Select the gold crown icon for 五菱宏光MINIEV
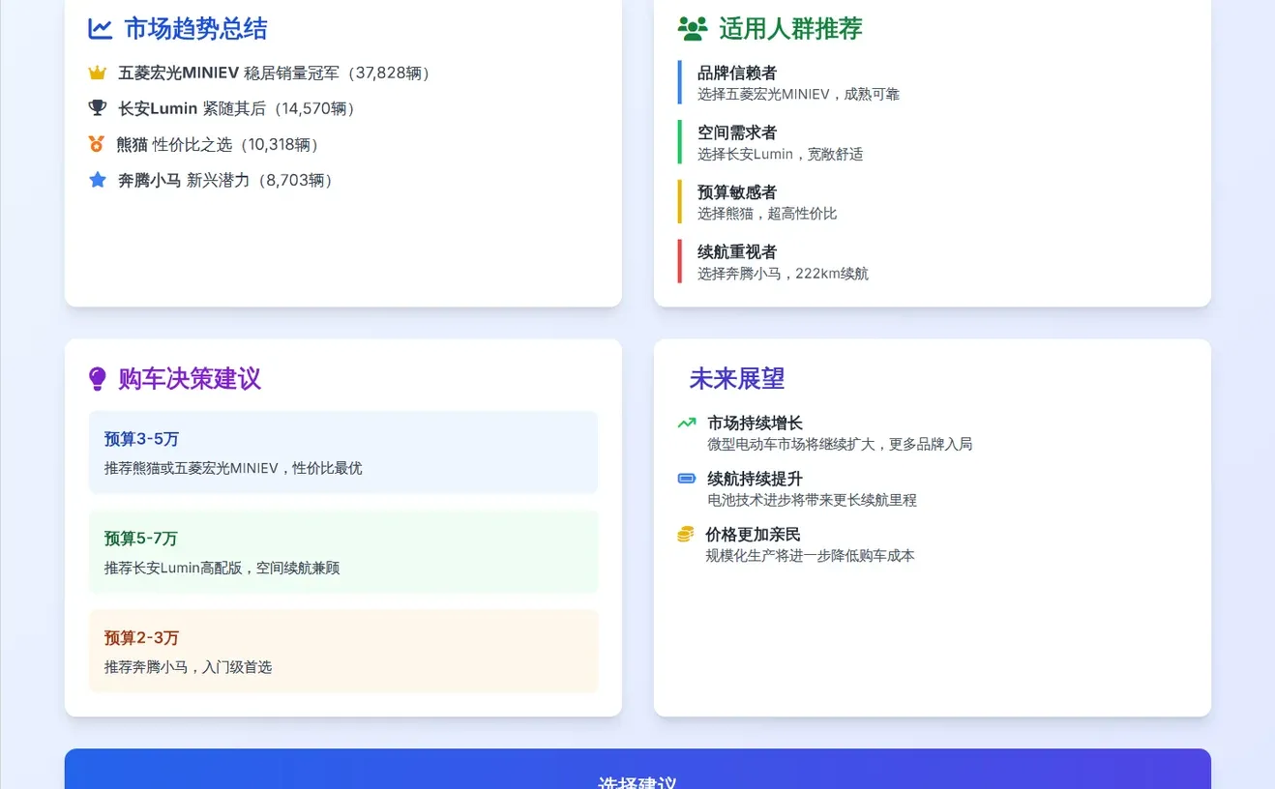Viewport: 1275px width, 789px height. (x=97, y=72)
